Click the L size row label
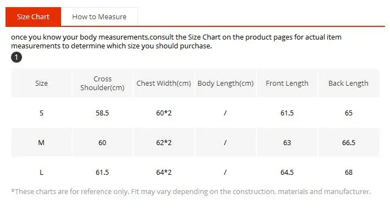 pyautogui.click(x=41, y=172)
